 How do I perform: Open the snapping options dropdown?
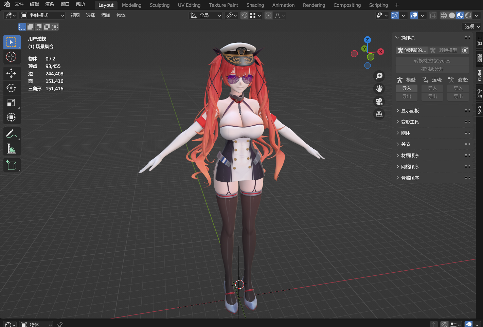pos(255,16)
